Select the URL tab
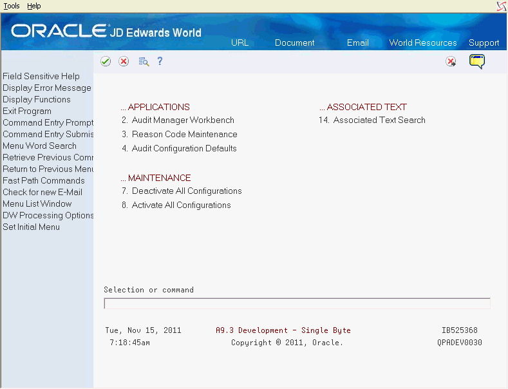Viewport: 508px width, 389px height. pos(240,43)
